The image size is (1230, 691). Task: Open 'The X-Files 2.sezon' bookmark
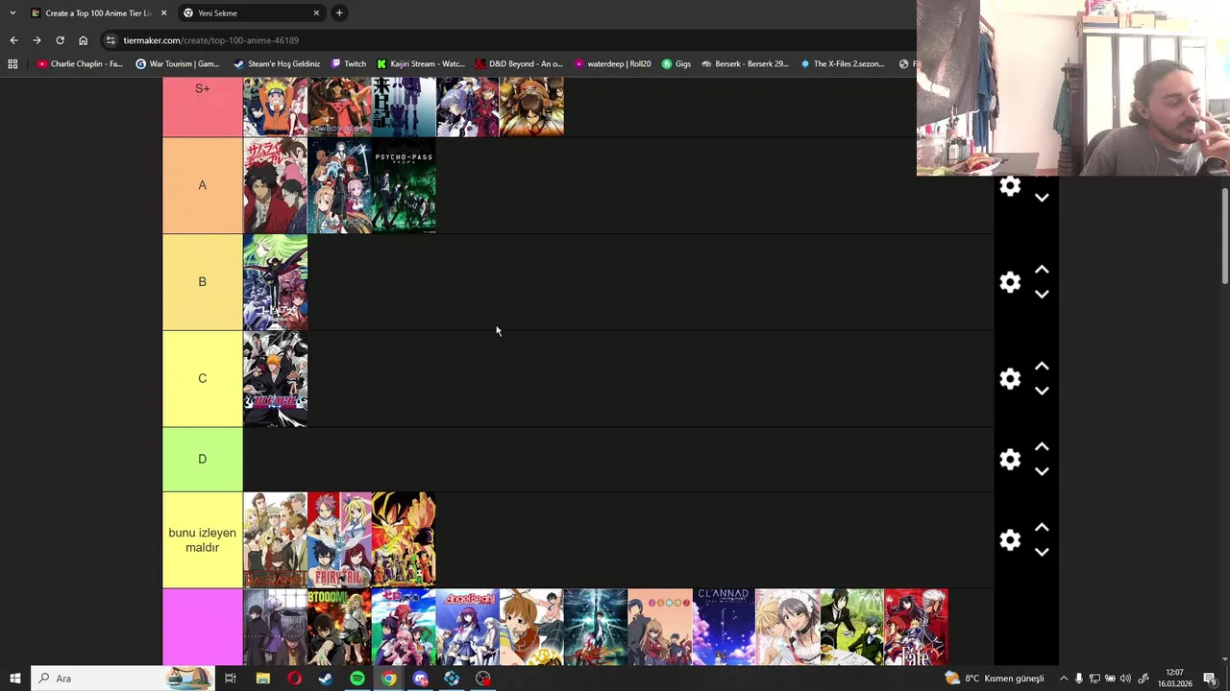pos(842,64)
